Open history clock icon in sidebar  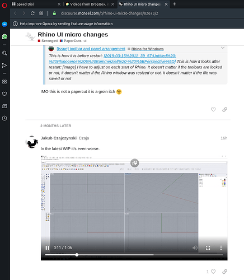pyautogui.click(x=4, y=118)
